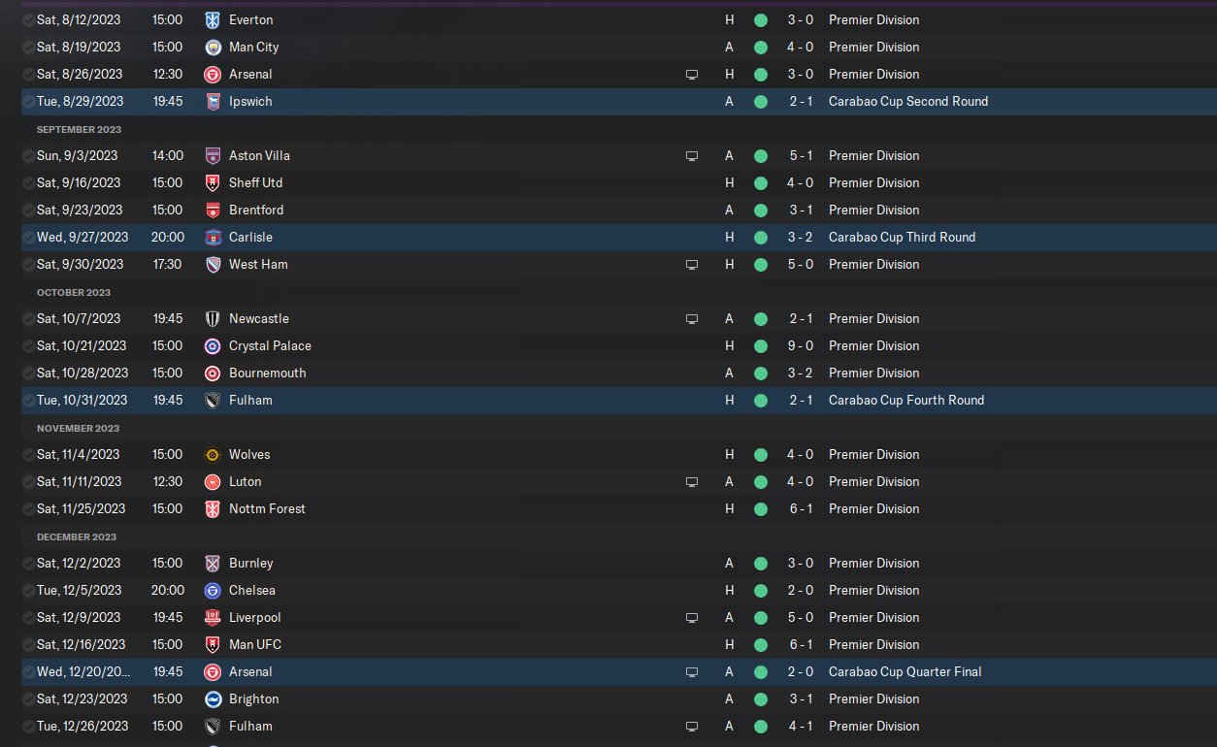Screen dimensions: 1217x747
Task: Click the Carabao Cup Second Round competition link
Action: [x=908, y=101]
